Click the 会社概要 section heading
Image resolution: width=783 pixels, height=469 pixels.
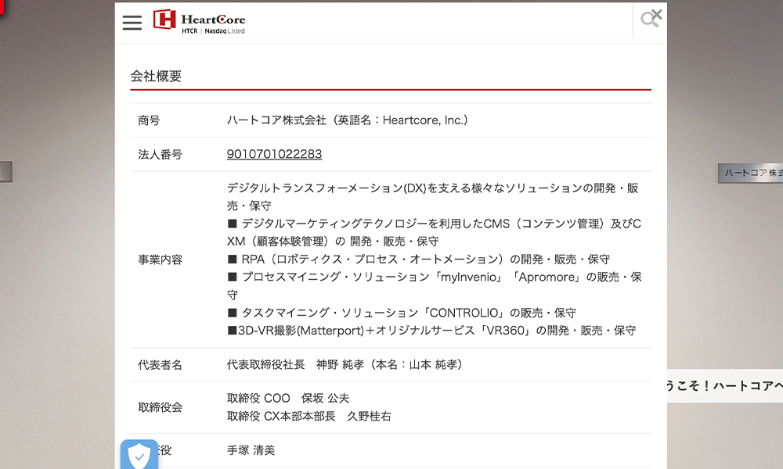156,77
